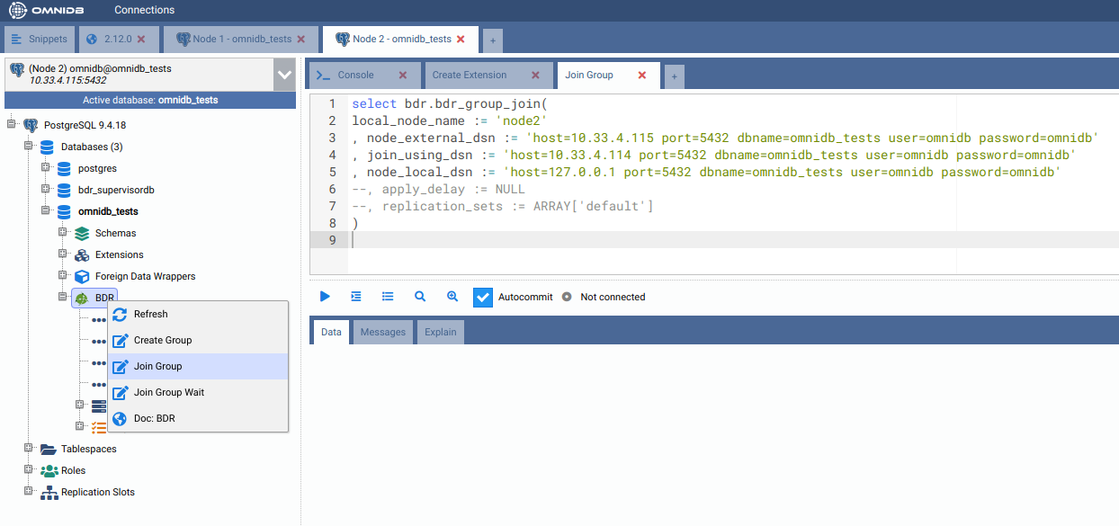Choose Join Group from the context menu
1119x526 pixels.
(x=198, y=366)
